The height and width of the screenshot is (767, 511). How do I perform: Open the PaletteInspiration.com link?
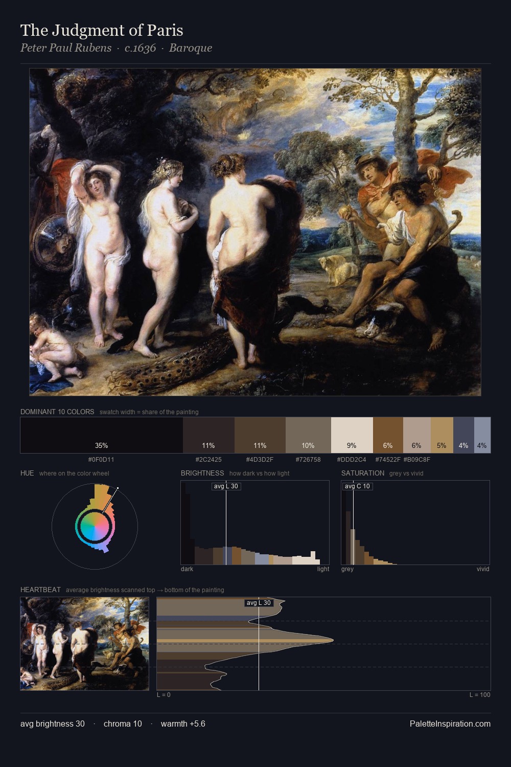coord(450,724)
